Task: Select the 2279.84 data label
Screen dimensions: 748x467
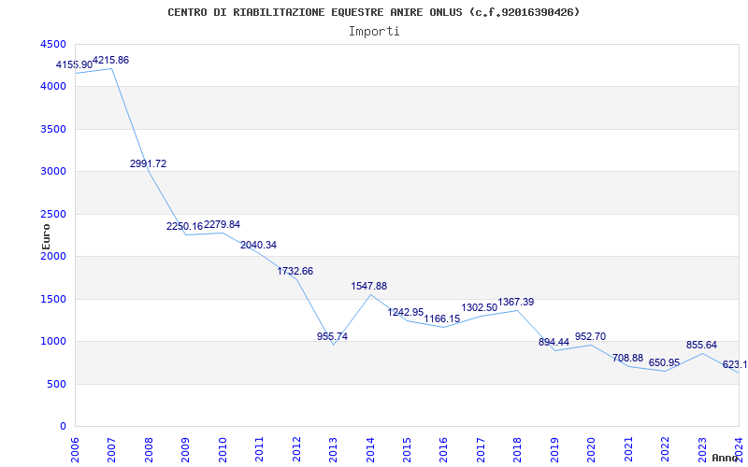Action: pyautogui.click(x=222, y=224)
